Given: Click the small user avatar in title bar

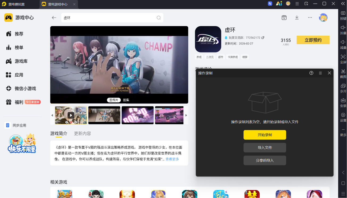Looking at the screenshot, I should point(288,3).
